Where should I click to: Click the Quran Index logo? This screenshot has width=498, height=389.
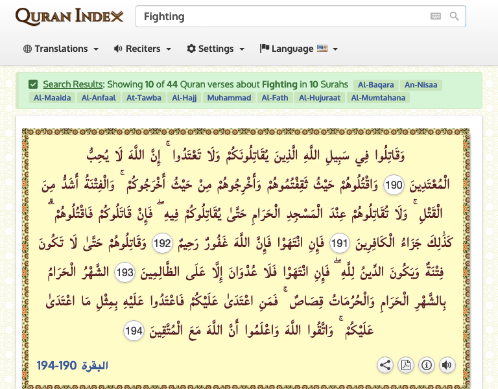click(x=69, y=16)
